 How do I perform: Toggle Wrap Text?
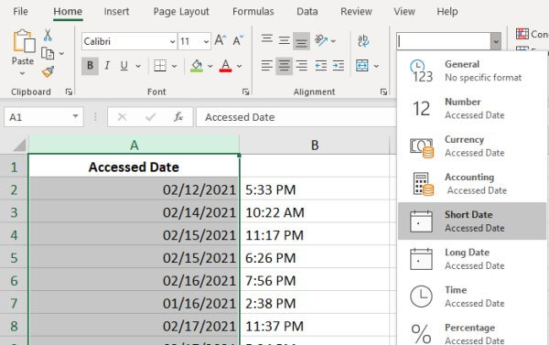[363, 40]
